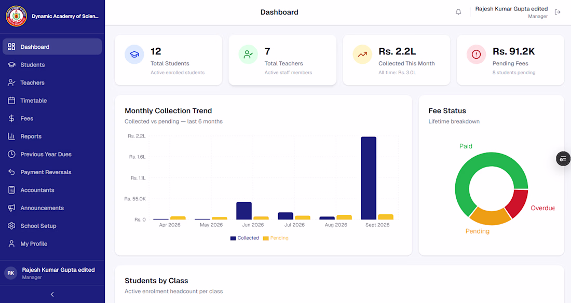Viewport: 571px width, 303px height.
Task: Open the Dashboard menu item
Action: (x=52, y=47)
